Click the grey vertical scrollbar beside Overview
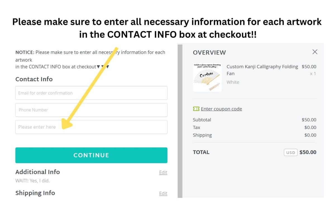Screen dimensions: 335x220 pos(180,121)
